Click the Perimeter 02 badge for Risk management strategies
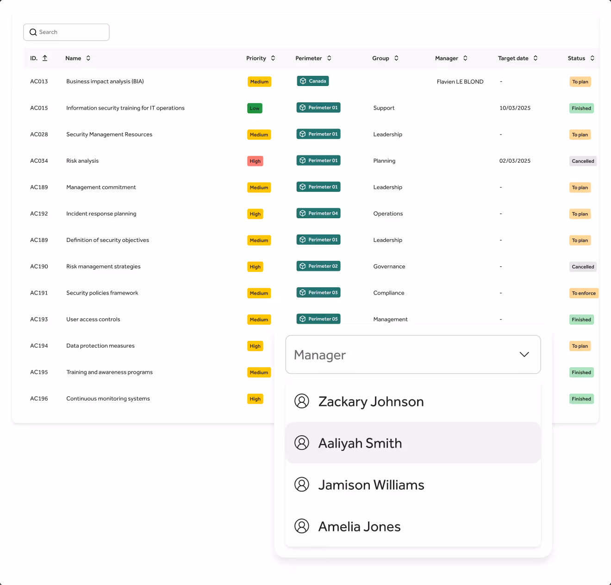 (x=318, y=266)
